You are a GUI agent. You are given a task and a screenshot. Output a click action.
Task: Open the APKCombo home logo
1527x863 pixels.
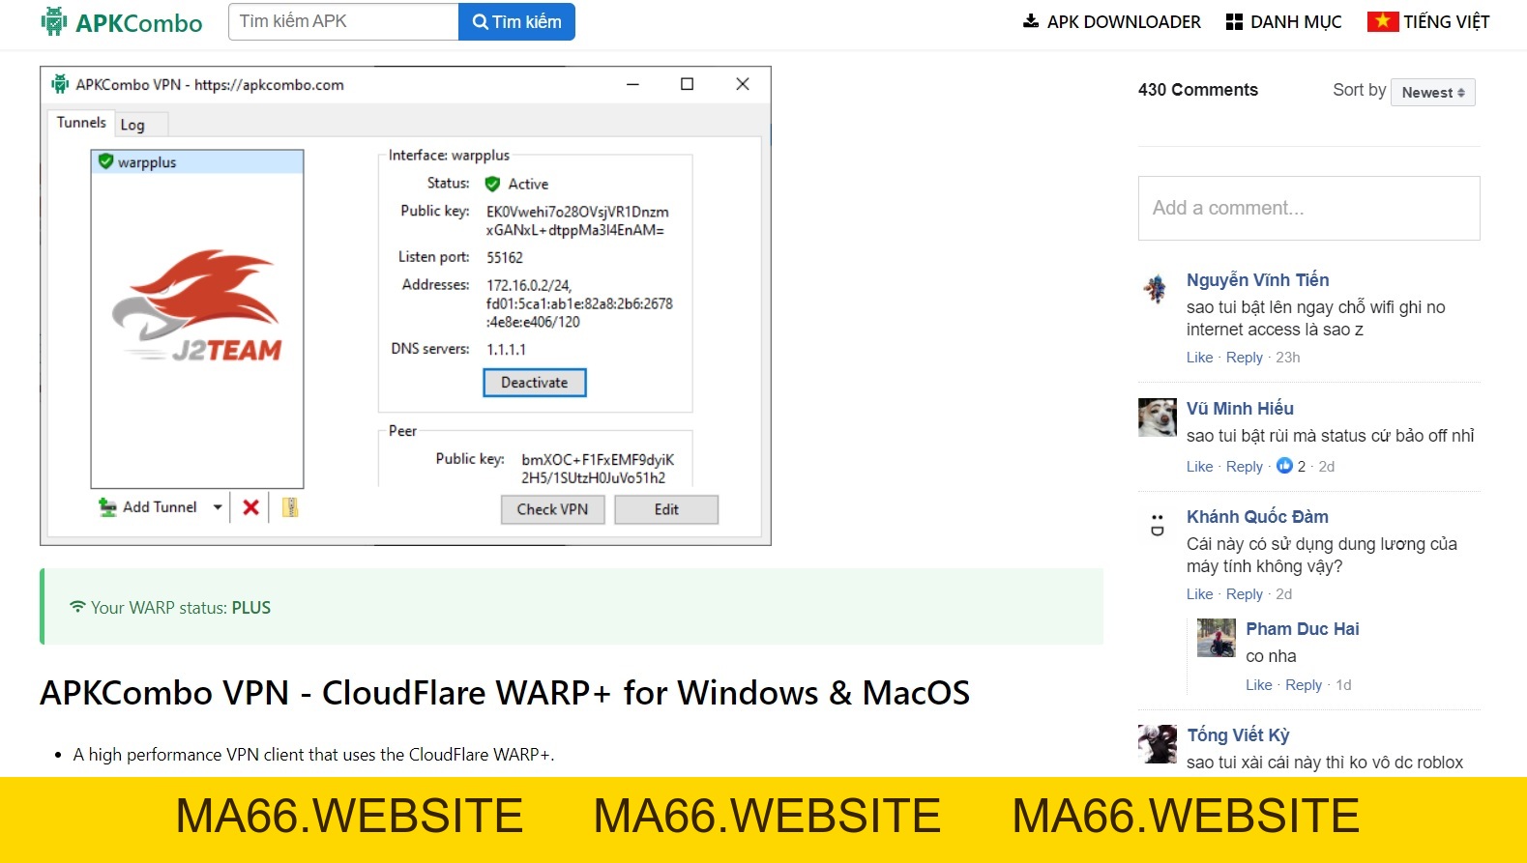tap(122, 22)
